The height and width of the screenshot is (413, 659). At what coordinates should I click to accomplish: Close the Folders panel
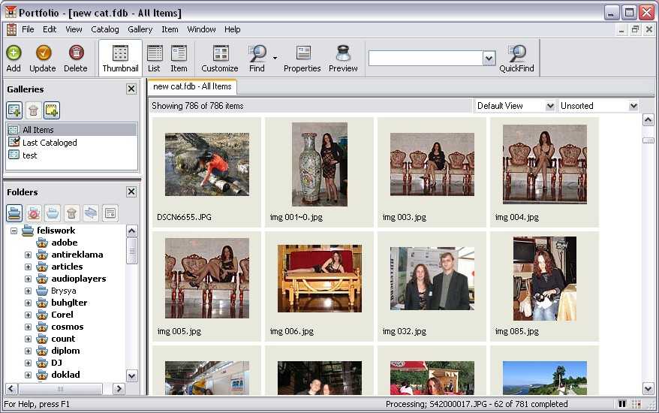(131, 191)
